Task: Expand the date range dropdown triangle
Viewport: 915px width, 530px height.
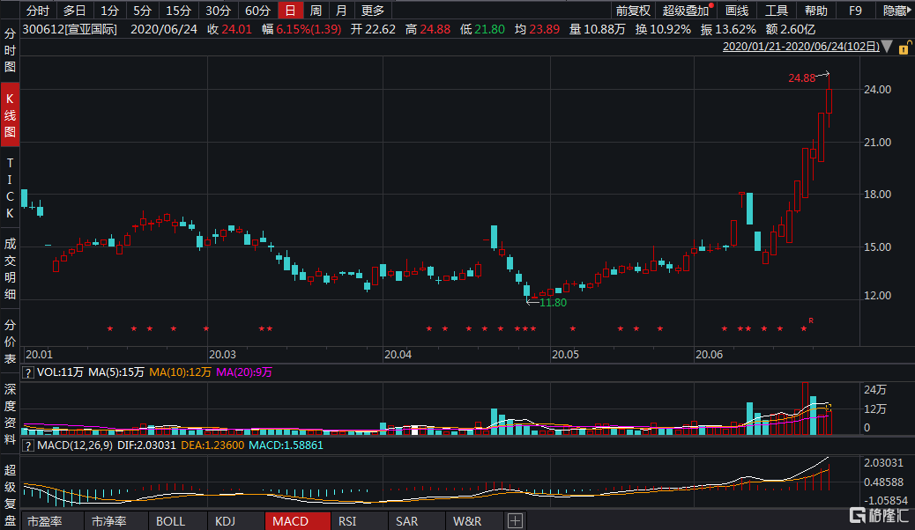Action: 887,46
